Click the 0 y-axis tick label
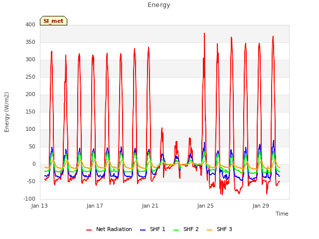The height and width of the screenshot is (239, 319). click(x=34, y=164)
